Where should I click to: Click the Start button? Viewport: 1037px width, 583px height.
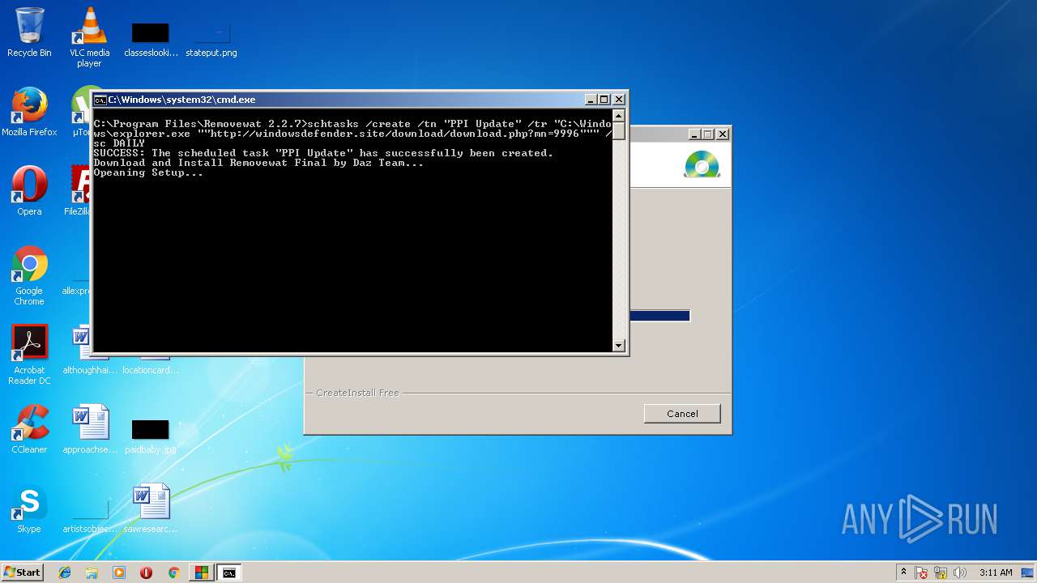click(x=22, y=572)
